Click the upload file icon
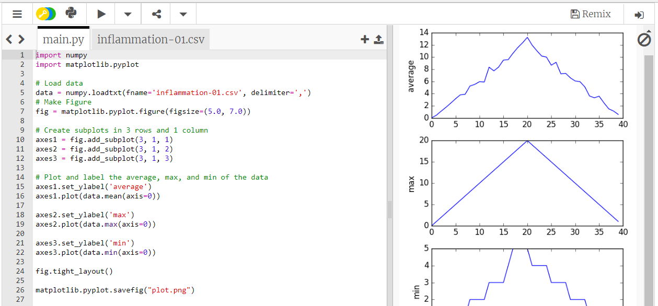658x306 pixels. point(379,39)
